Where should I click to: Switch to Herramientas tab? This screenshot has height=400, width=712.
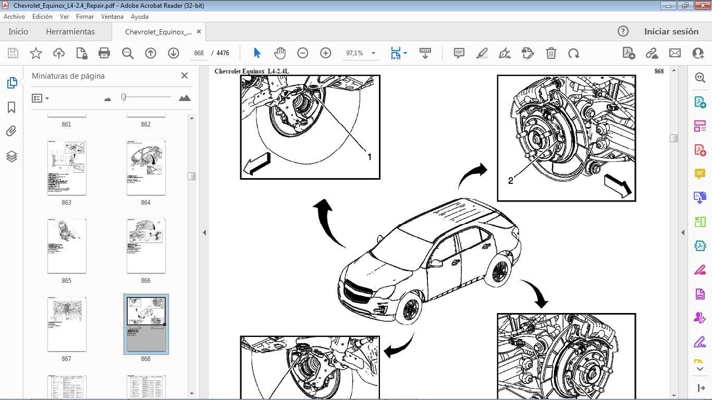[70, 31]
